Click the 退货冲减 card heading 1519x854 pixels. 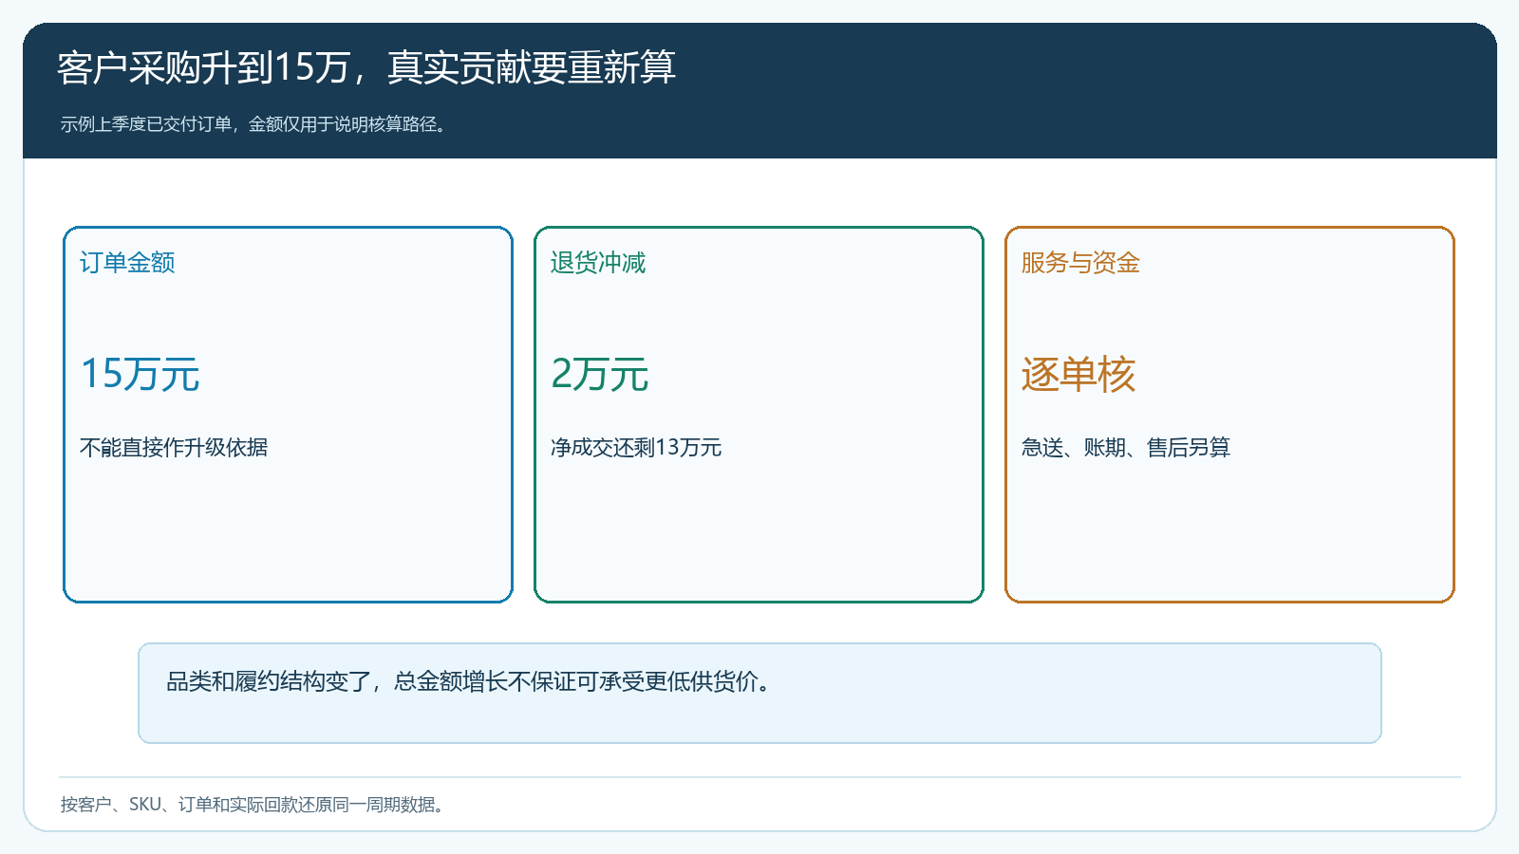(x=598, y=263)
